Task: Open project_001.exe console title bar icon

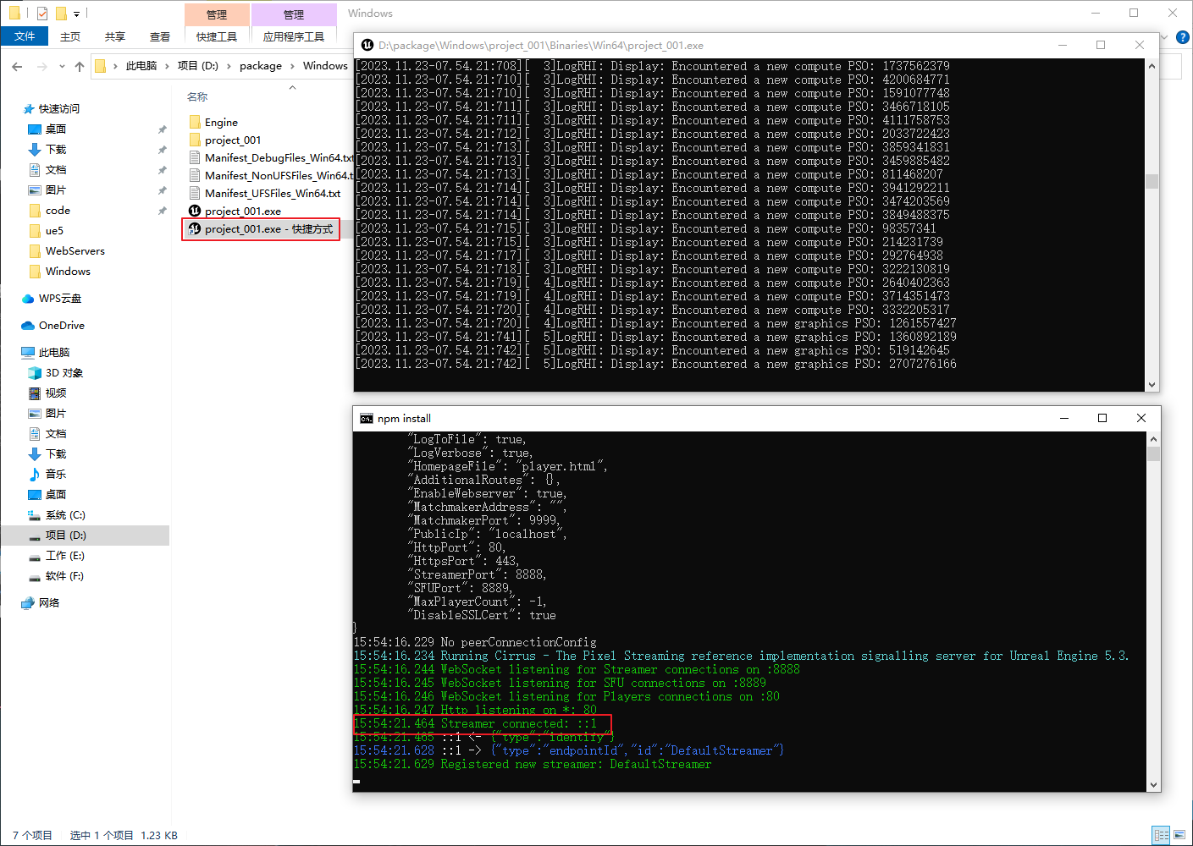Action: point(367,46)
